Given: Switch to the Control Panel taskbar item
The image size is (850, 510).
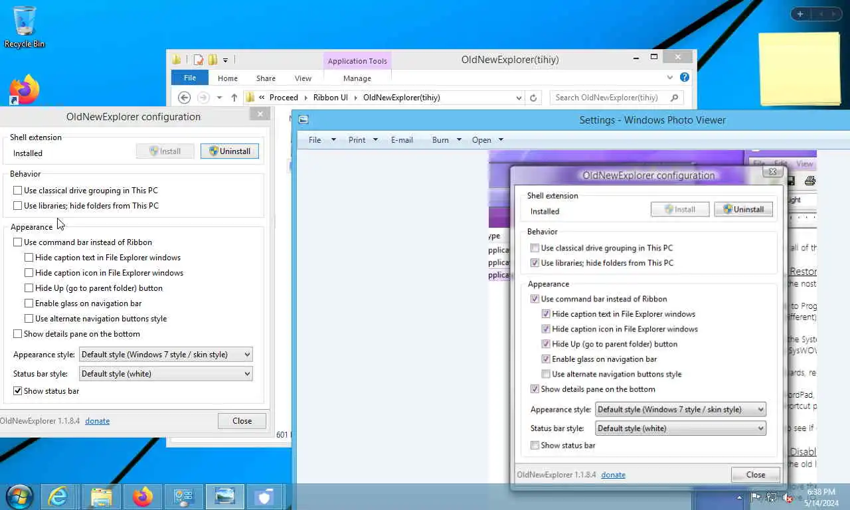Looking at the screenshot, I should pos(183,497).
